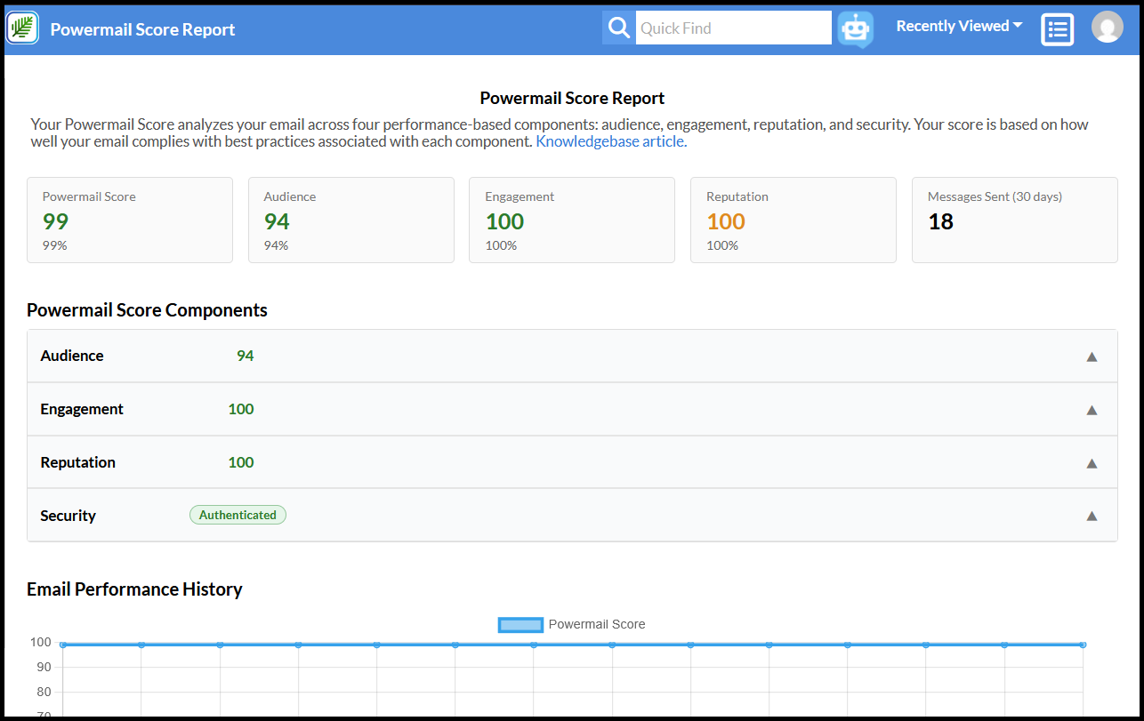Toggle the Powermail Score chart legend
Image resolution: width=1144 pixels, height=721 pixels.
coord(571,625)
